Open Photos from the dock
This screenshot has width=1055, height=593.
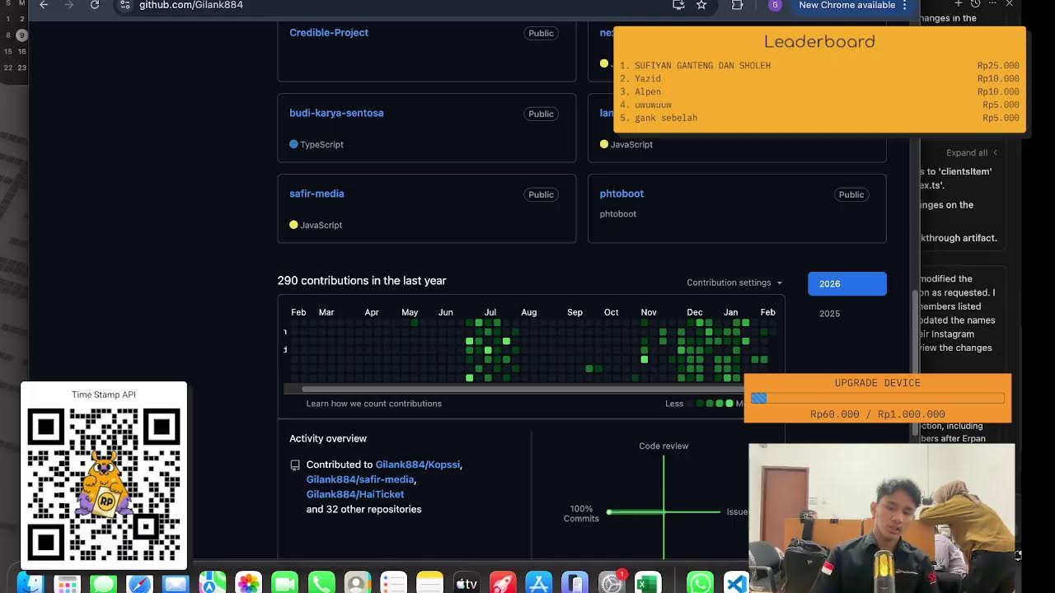coord(248,583)
